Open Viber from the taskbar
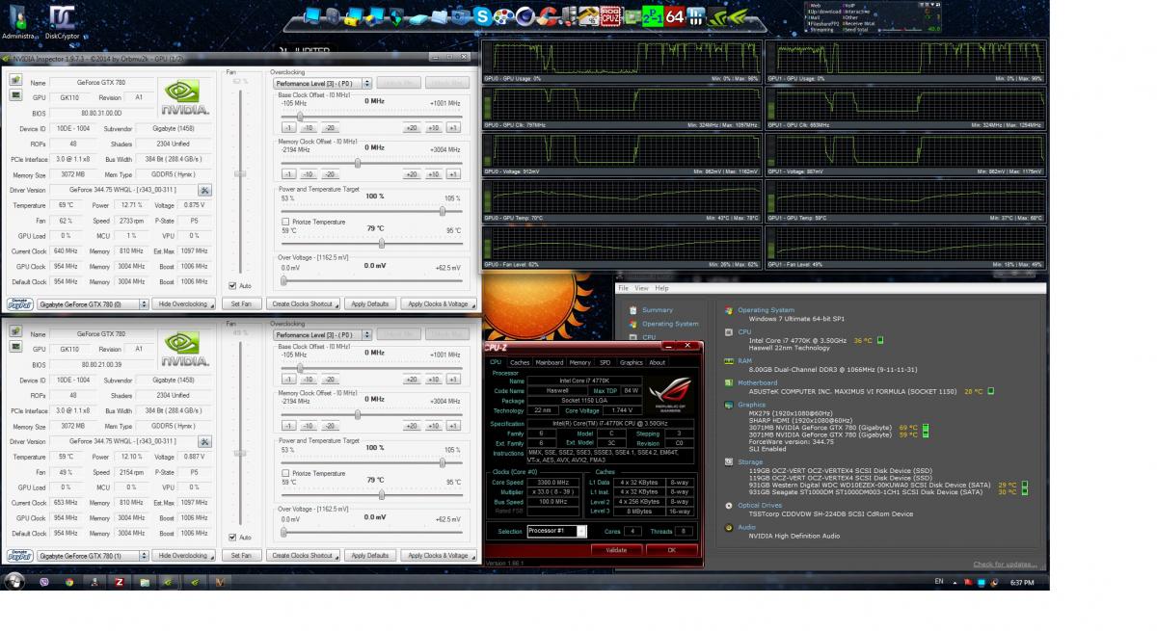Screen dimensions: 1157x631 [x=44, y=582]
